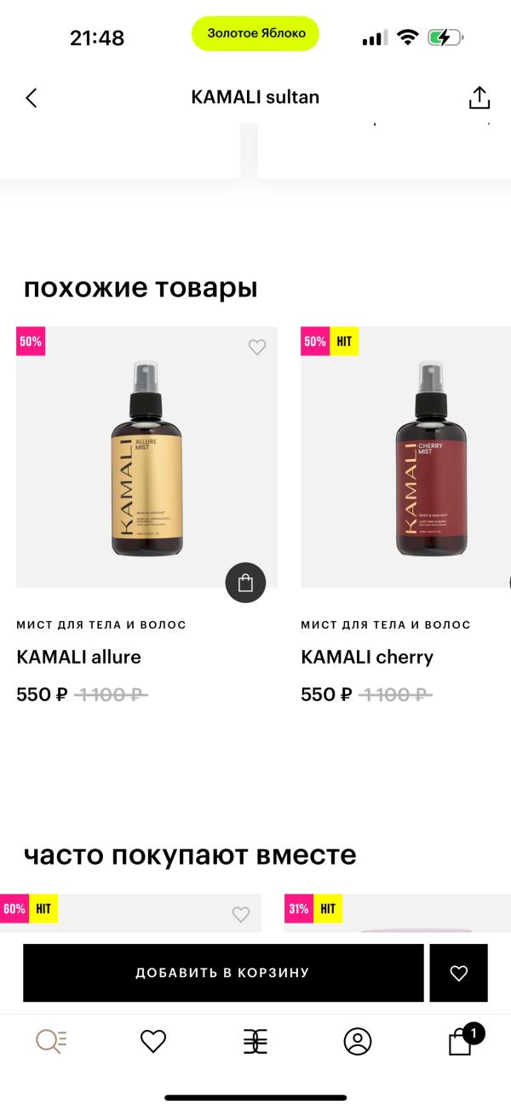511x1110 pixels.
Task: Open the share icon for KAMALI sultan
Action: (479, 97)
